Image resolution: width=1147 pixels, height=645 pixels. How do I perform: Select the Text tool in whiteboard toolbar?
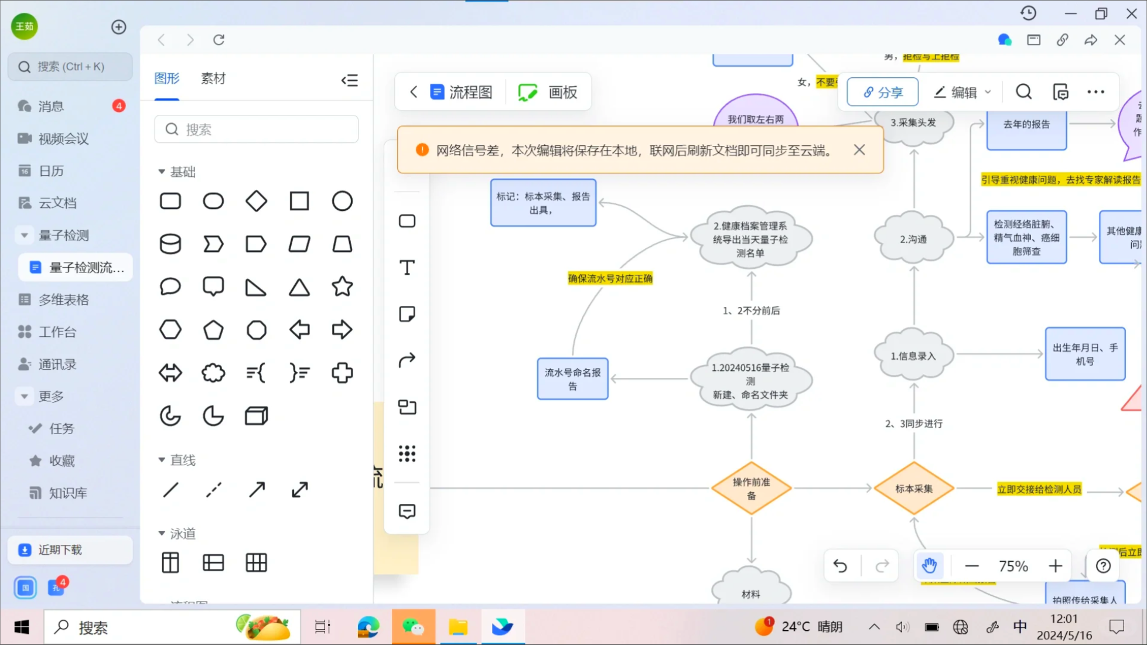[x=407, y=268]
